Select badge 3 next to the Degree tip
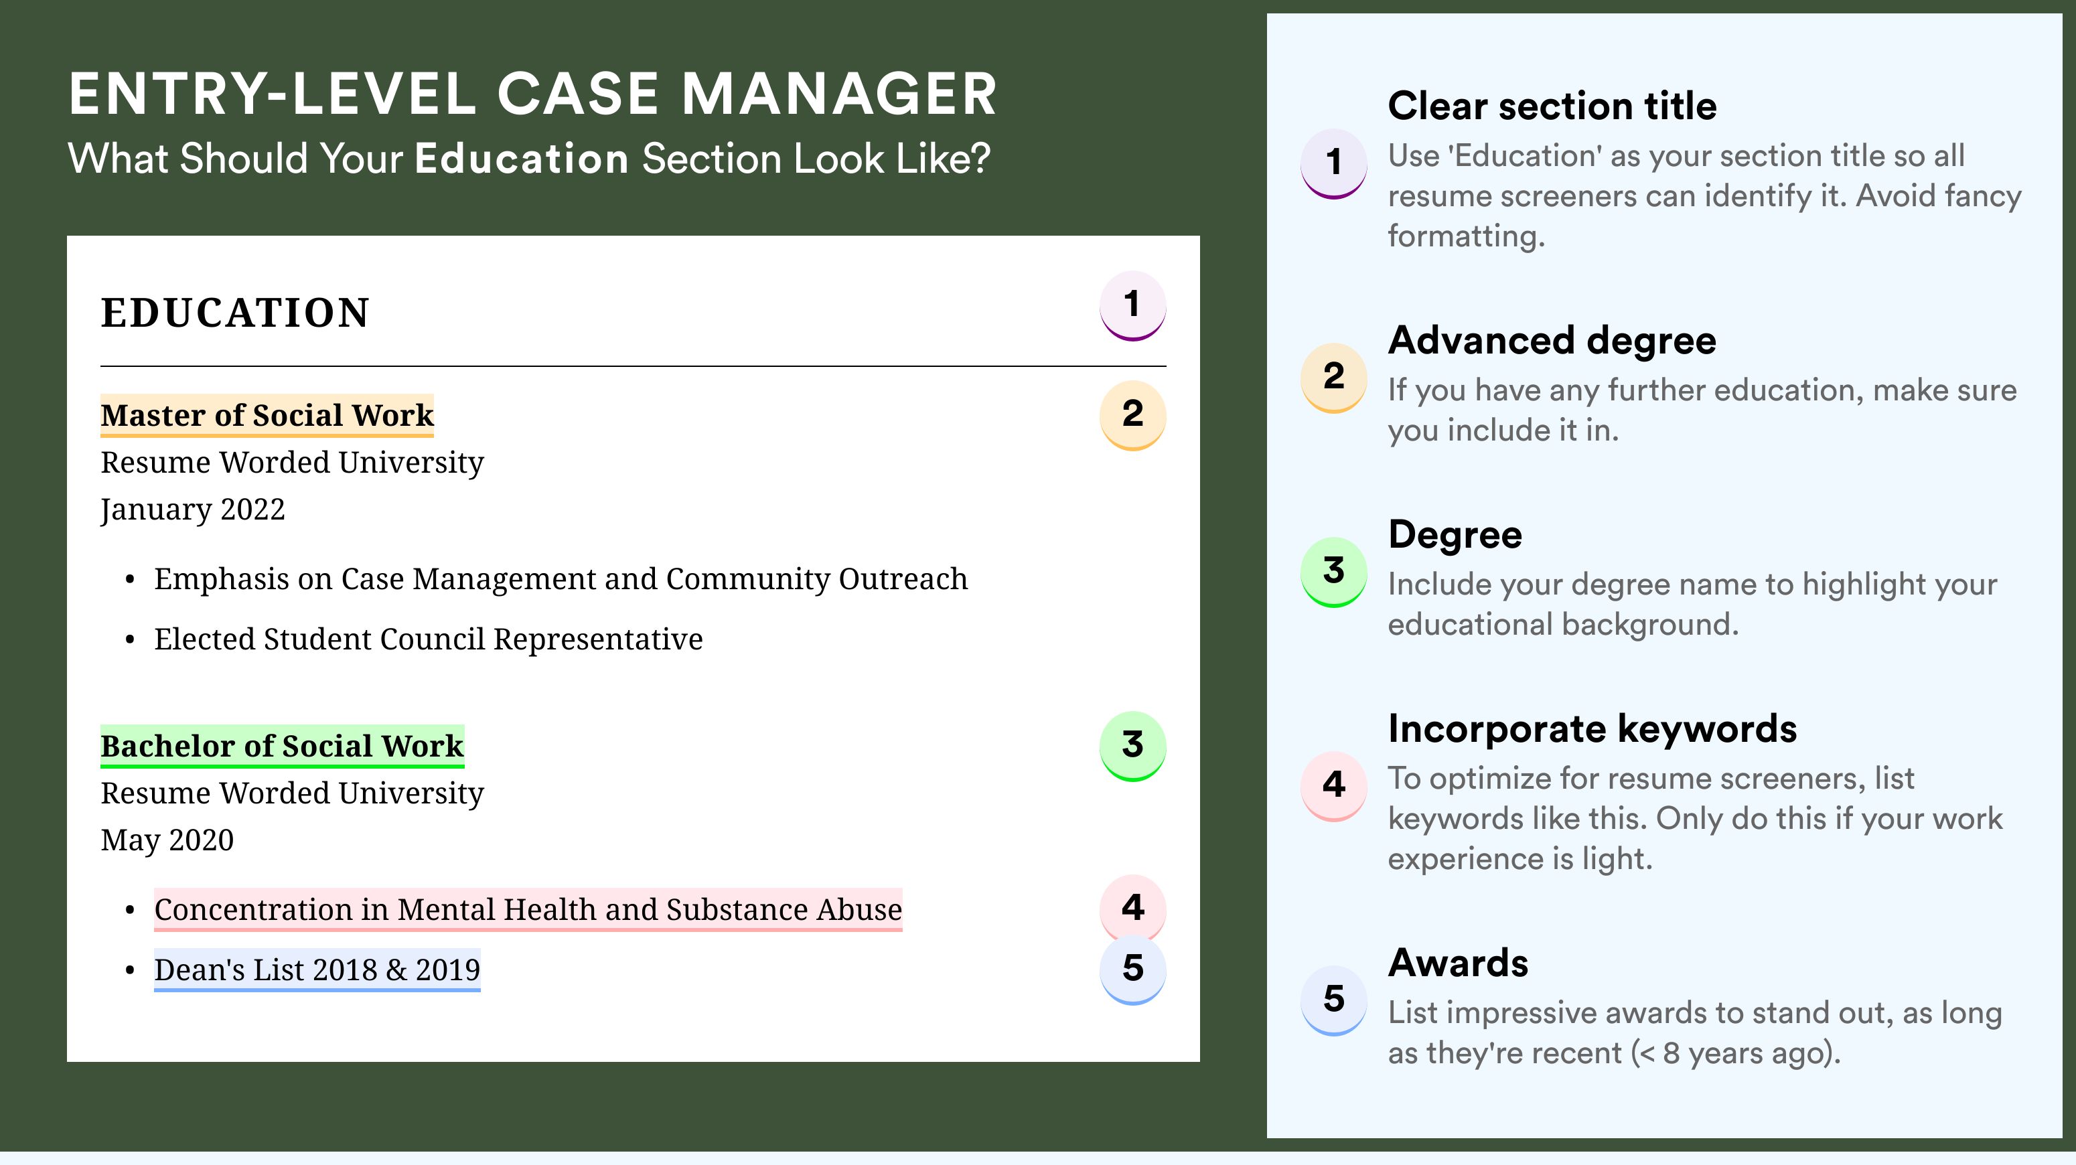 point(1334,571)
